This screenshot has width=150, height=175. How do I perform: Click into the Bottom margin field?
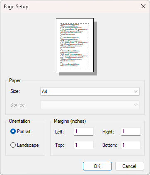point(131,145)
